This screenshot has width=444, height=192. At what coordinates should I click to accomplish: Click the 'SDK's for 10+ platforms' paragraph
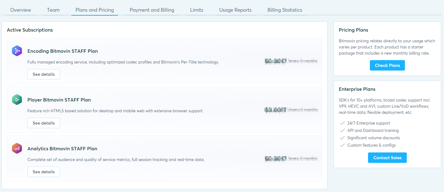coord(385,106)
